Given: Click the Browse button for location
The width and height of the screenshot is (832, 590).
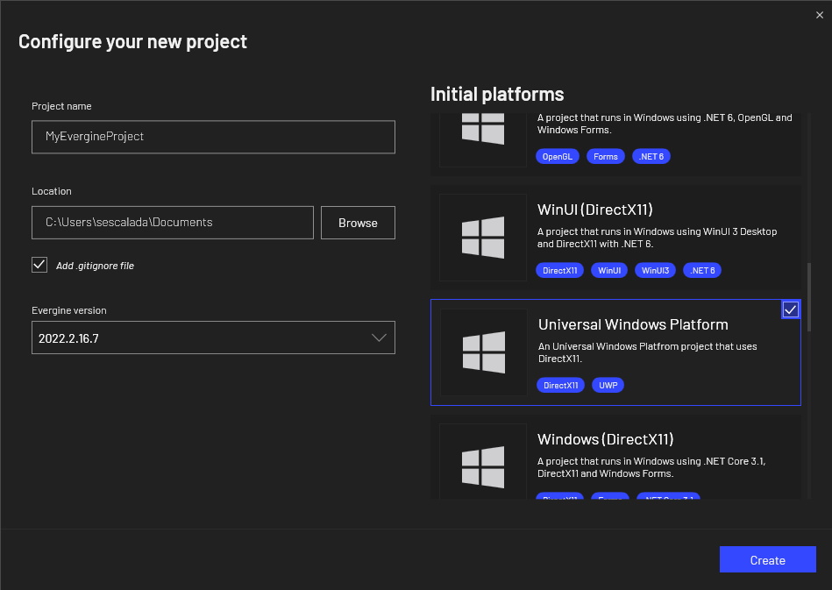Looking at the screenshot, I should pos(357,222).
